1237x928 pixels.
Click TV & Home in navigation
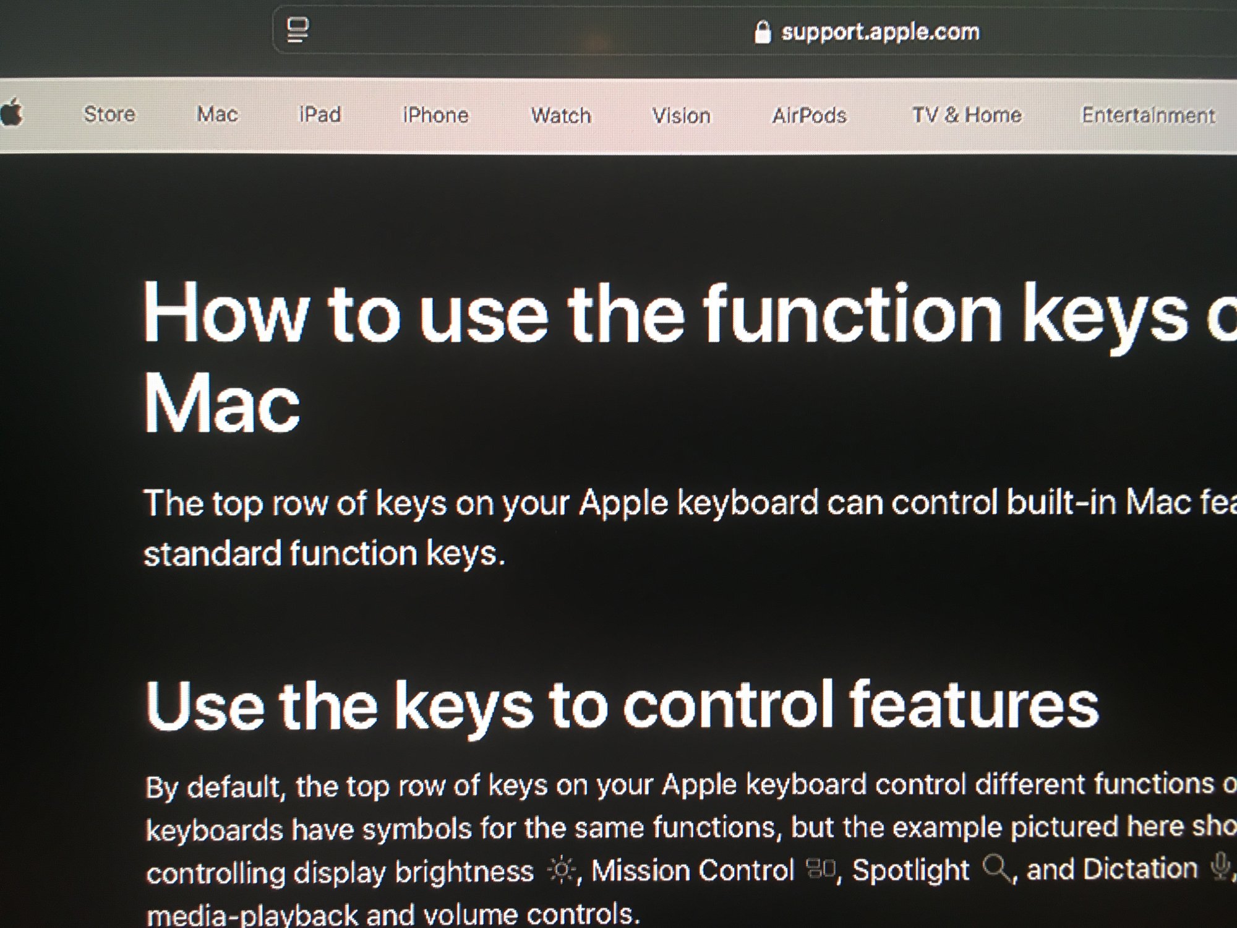(x=967, y=115)
